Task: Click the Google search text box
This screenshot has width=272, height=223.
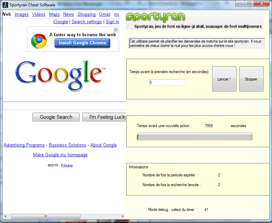Action: point(64,106)
